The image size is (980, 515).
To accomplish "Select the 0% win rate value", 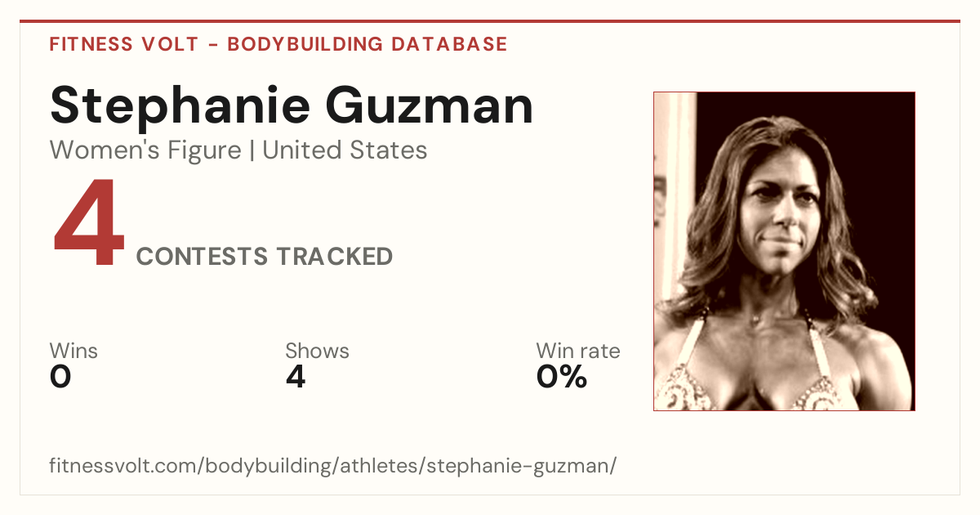I will pos(562,377).
